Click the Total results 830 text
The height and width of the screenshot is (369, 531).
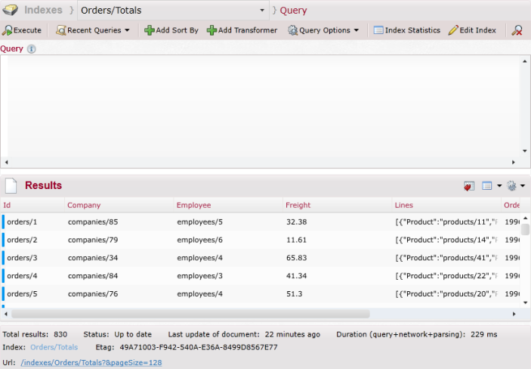pyautogui.click(x=35, y=334)
